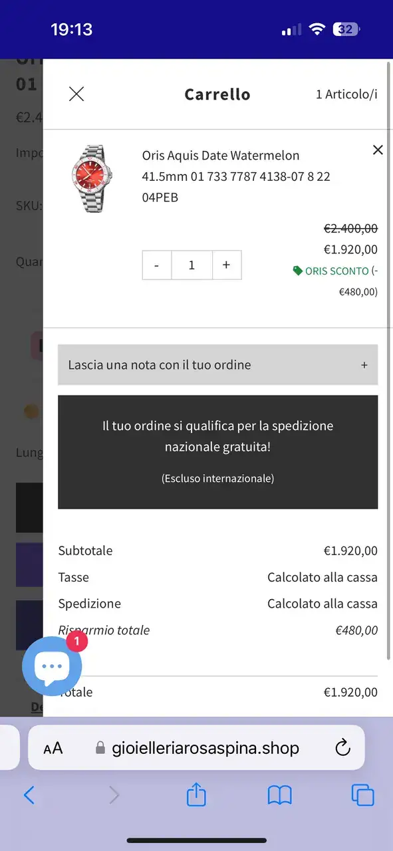Open Safari AA reader options
Viewport: 393px width, 851px height.
(53, 749)
